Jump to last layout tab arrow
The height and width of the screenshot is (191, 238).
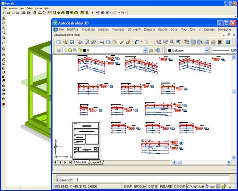70,162
